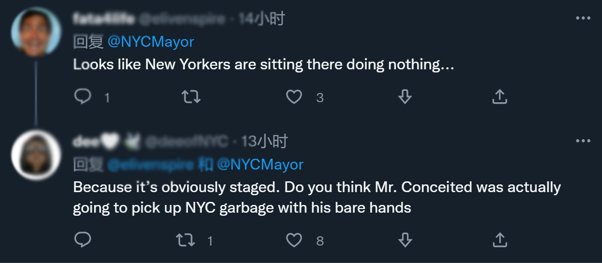Viewport: 602px width, 263px height.
Task: Open more options menu for first tweet
Action: tap(583, 18)
